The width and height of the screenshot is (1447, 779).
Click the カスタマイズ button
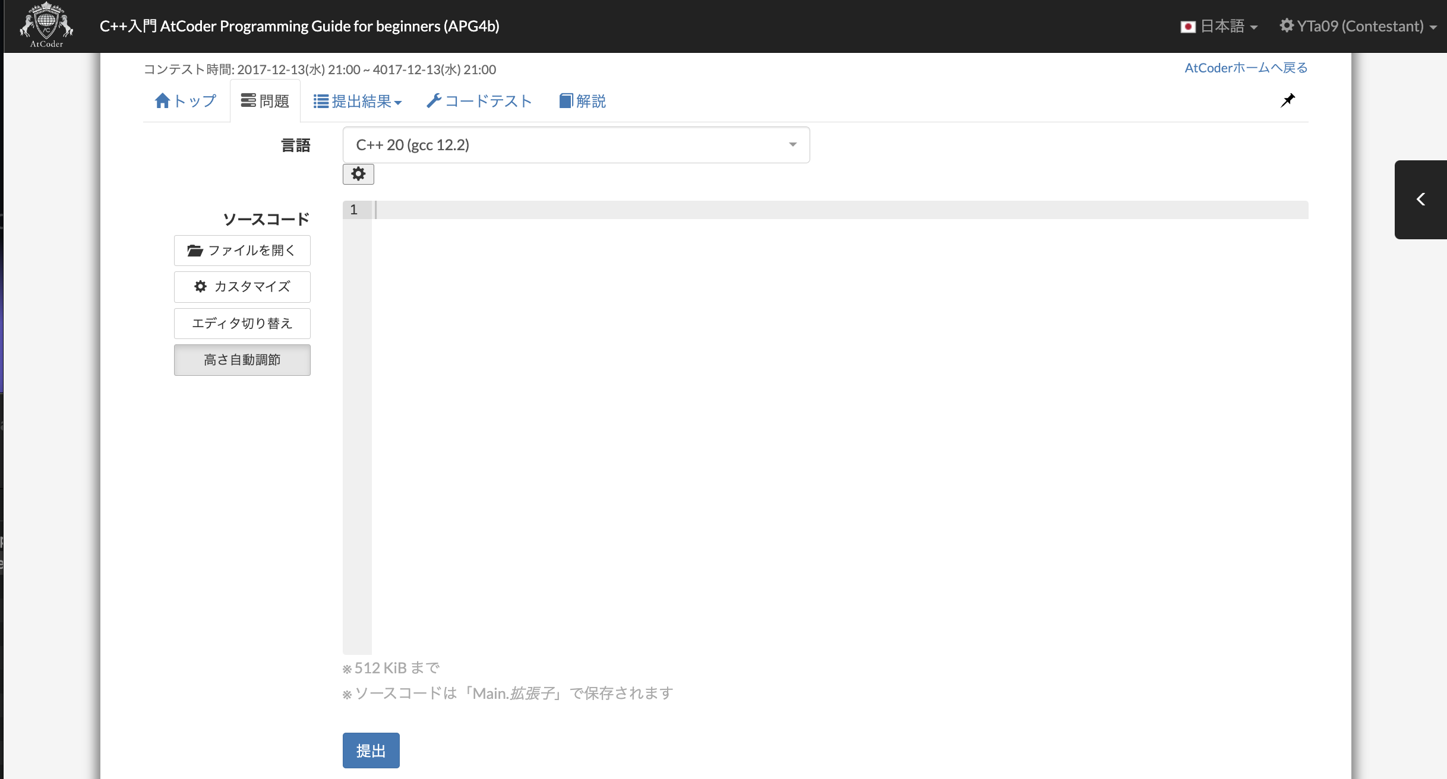(242, 287)
